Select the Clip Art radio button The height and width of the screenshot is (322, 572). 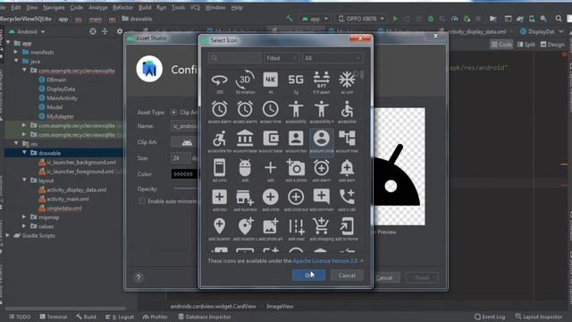173,113
